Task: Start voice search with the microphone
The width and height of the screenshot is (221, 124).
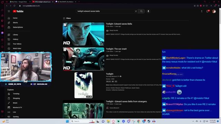Action: click(148, 11)
